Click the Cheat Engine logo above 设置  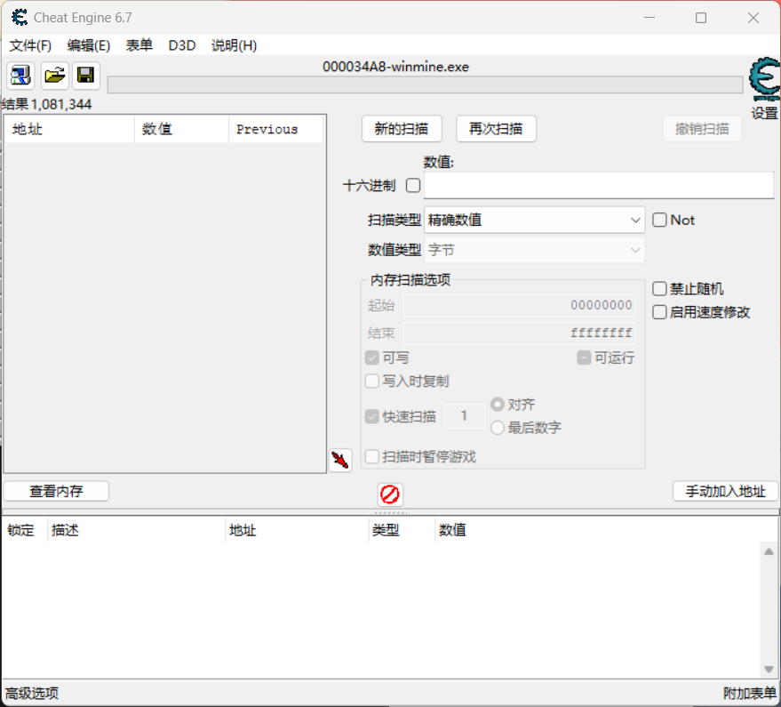(x=765, y=79)
